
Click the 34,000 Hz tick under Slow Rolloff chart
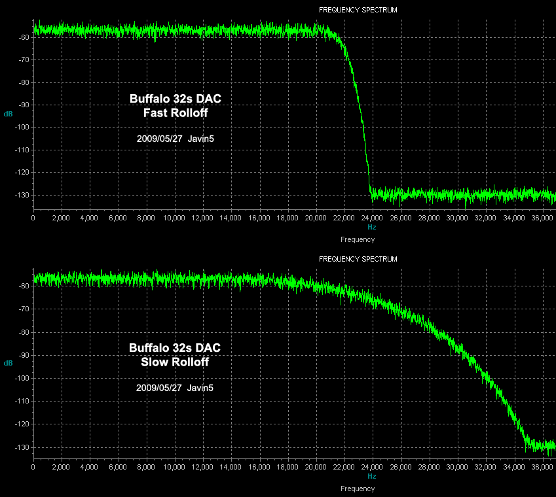click(514, 468)
